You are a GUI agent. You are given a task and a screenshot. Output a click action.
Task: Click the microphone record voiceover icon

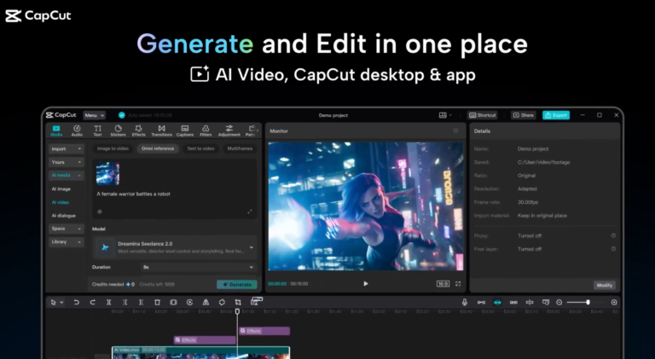(465, 302)
